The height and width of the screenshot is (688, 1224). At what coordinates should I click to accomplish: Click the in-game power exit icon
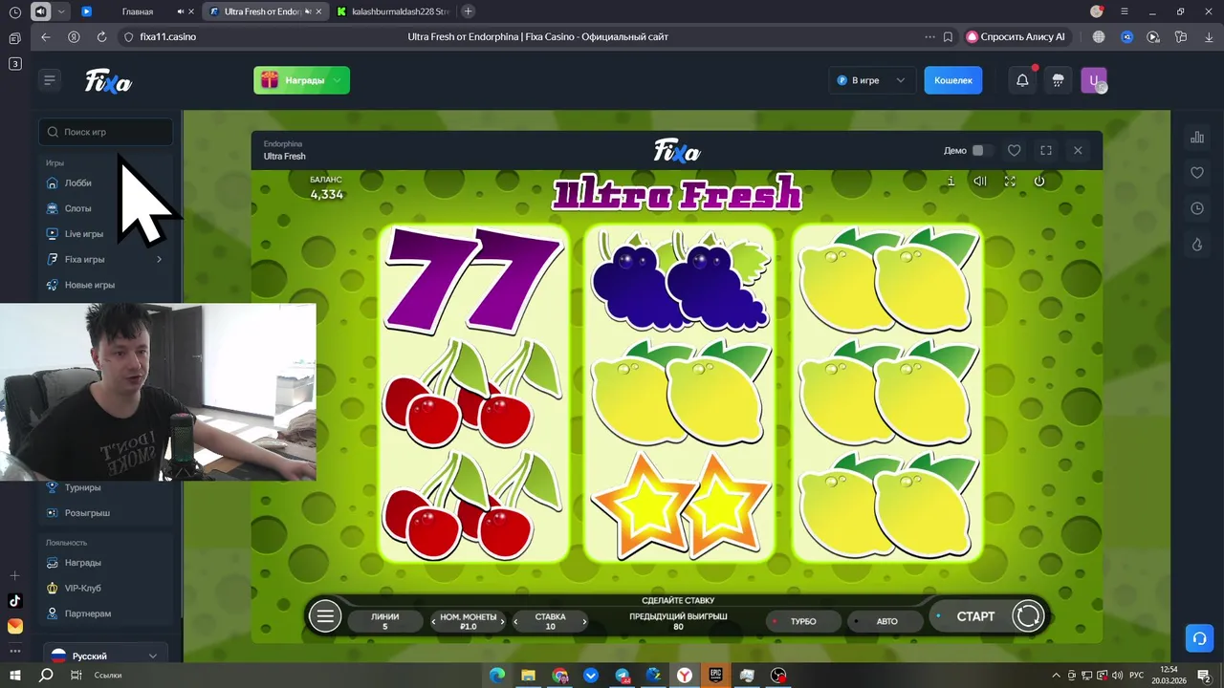tap(1039, 181)
